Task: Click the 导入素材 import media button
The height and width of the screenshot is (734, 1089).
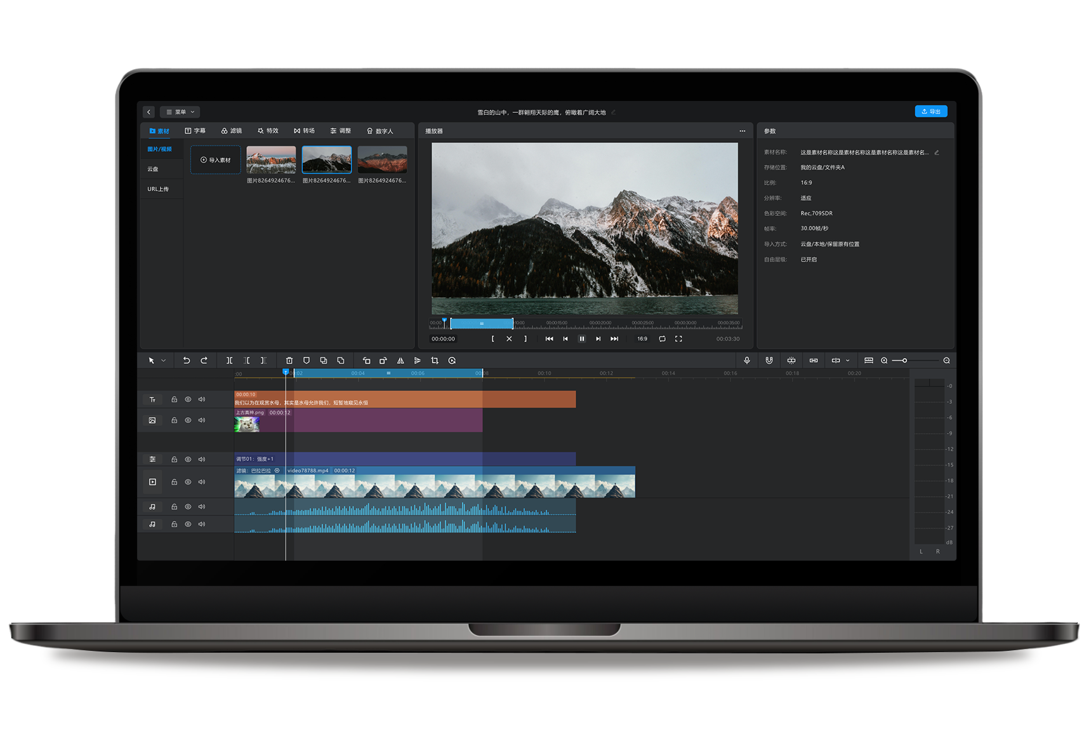Action: 216,160
